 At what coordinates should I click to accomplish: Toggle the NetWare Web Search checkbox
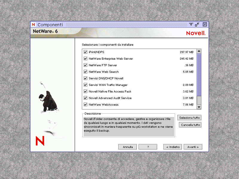pyautogui.click(x=85, y=72)
